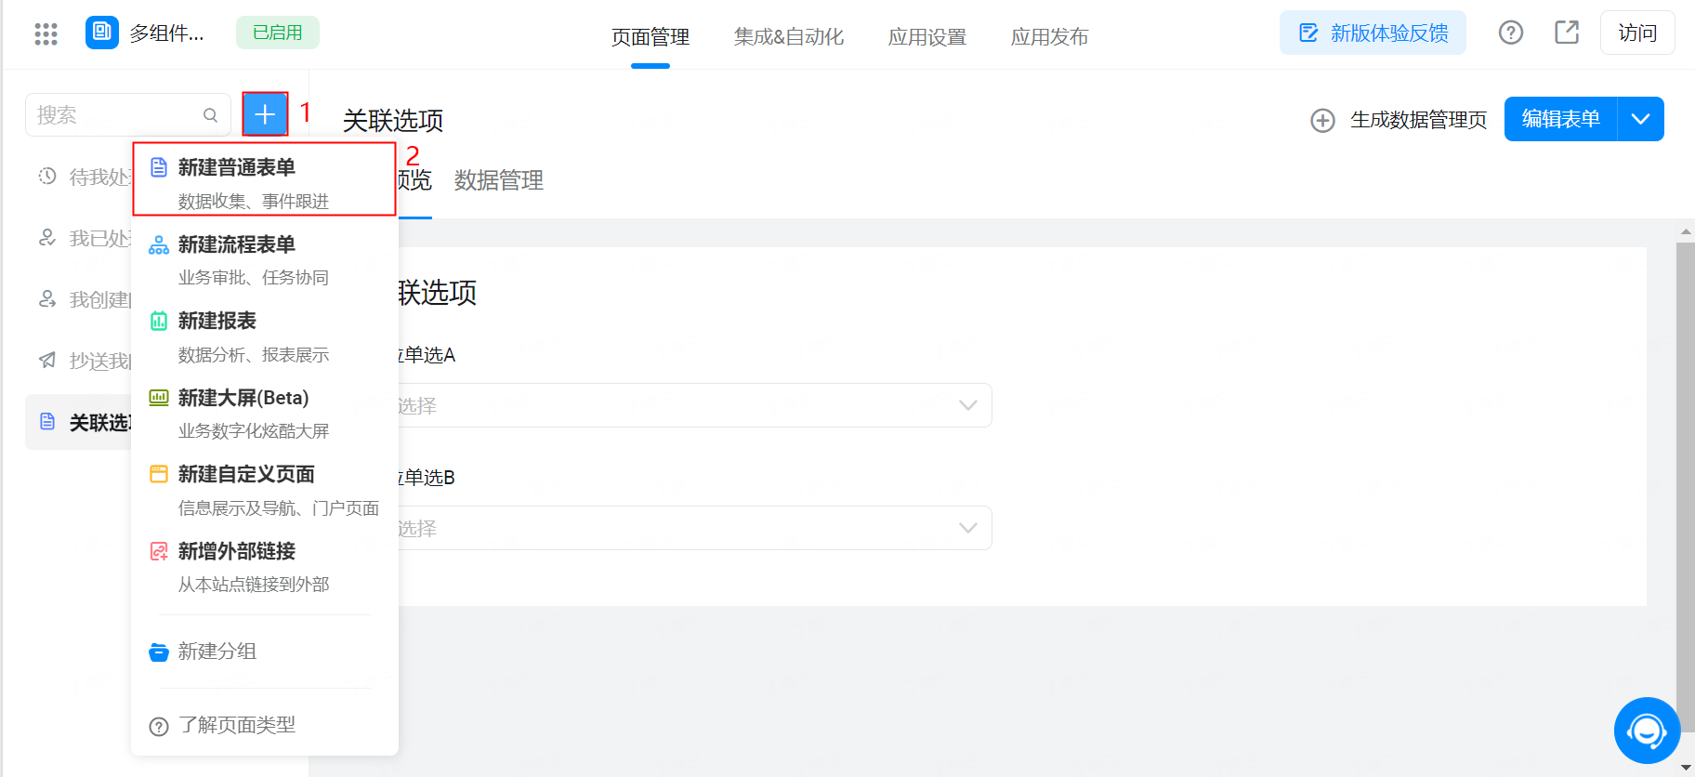Click the 已启用 status badge
Viewport: 1695px width, 777px height.
click(278, 33)
